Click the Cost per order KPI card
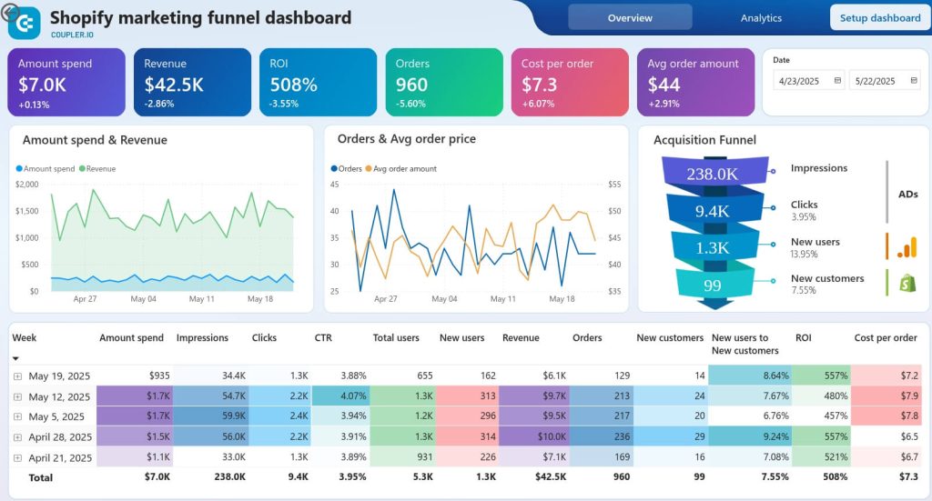This screenshot has width=932, height=501. [570, 83]
